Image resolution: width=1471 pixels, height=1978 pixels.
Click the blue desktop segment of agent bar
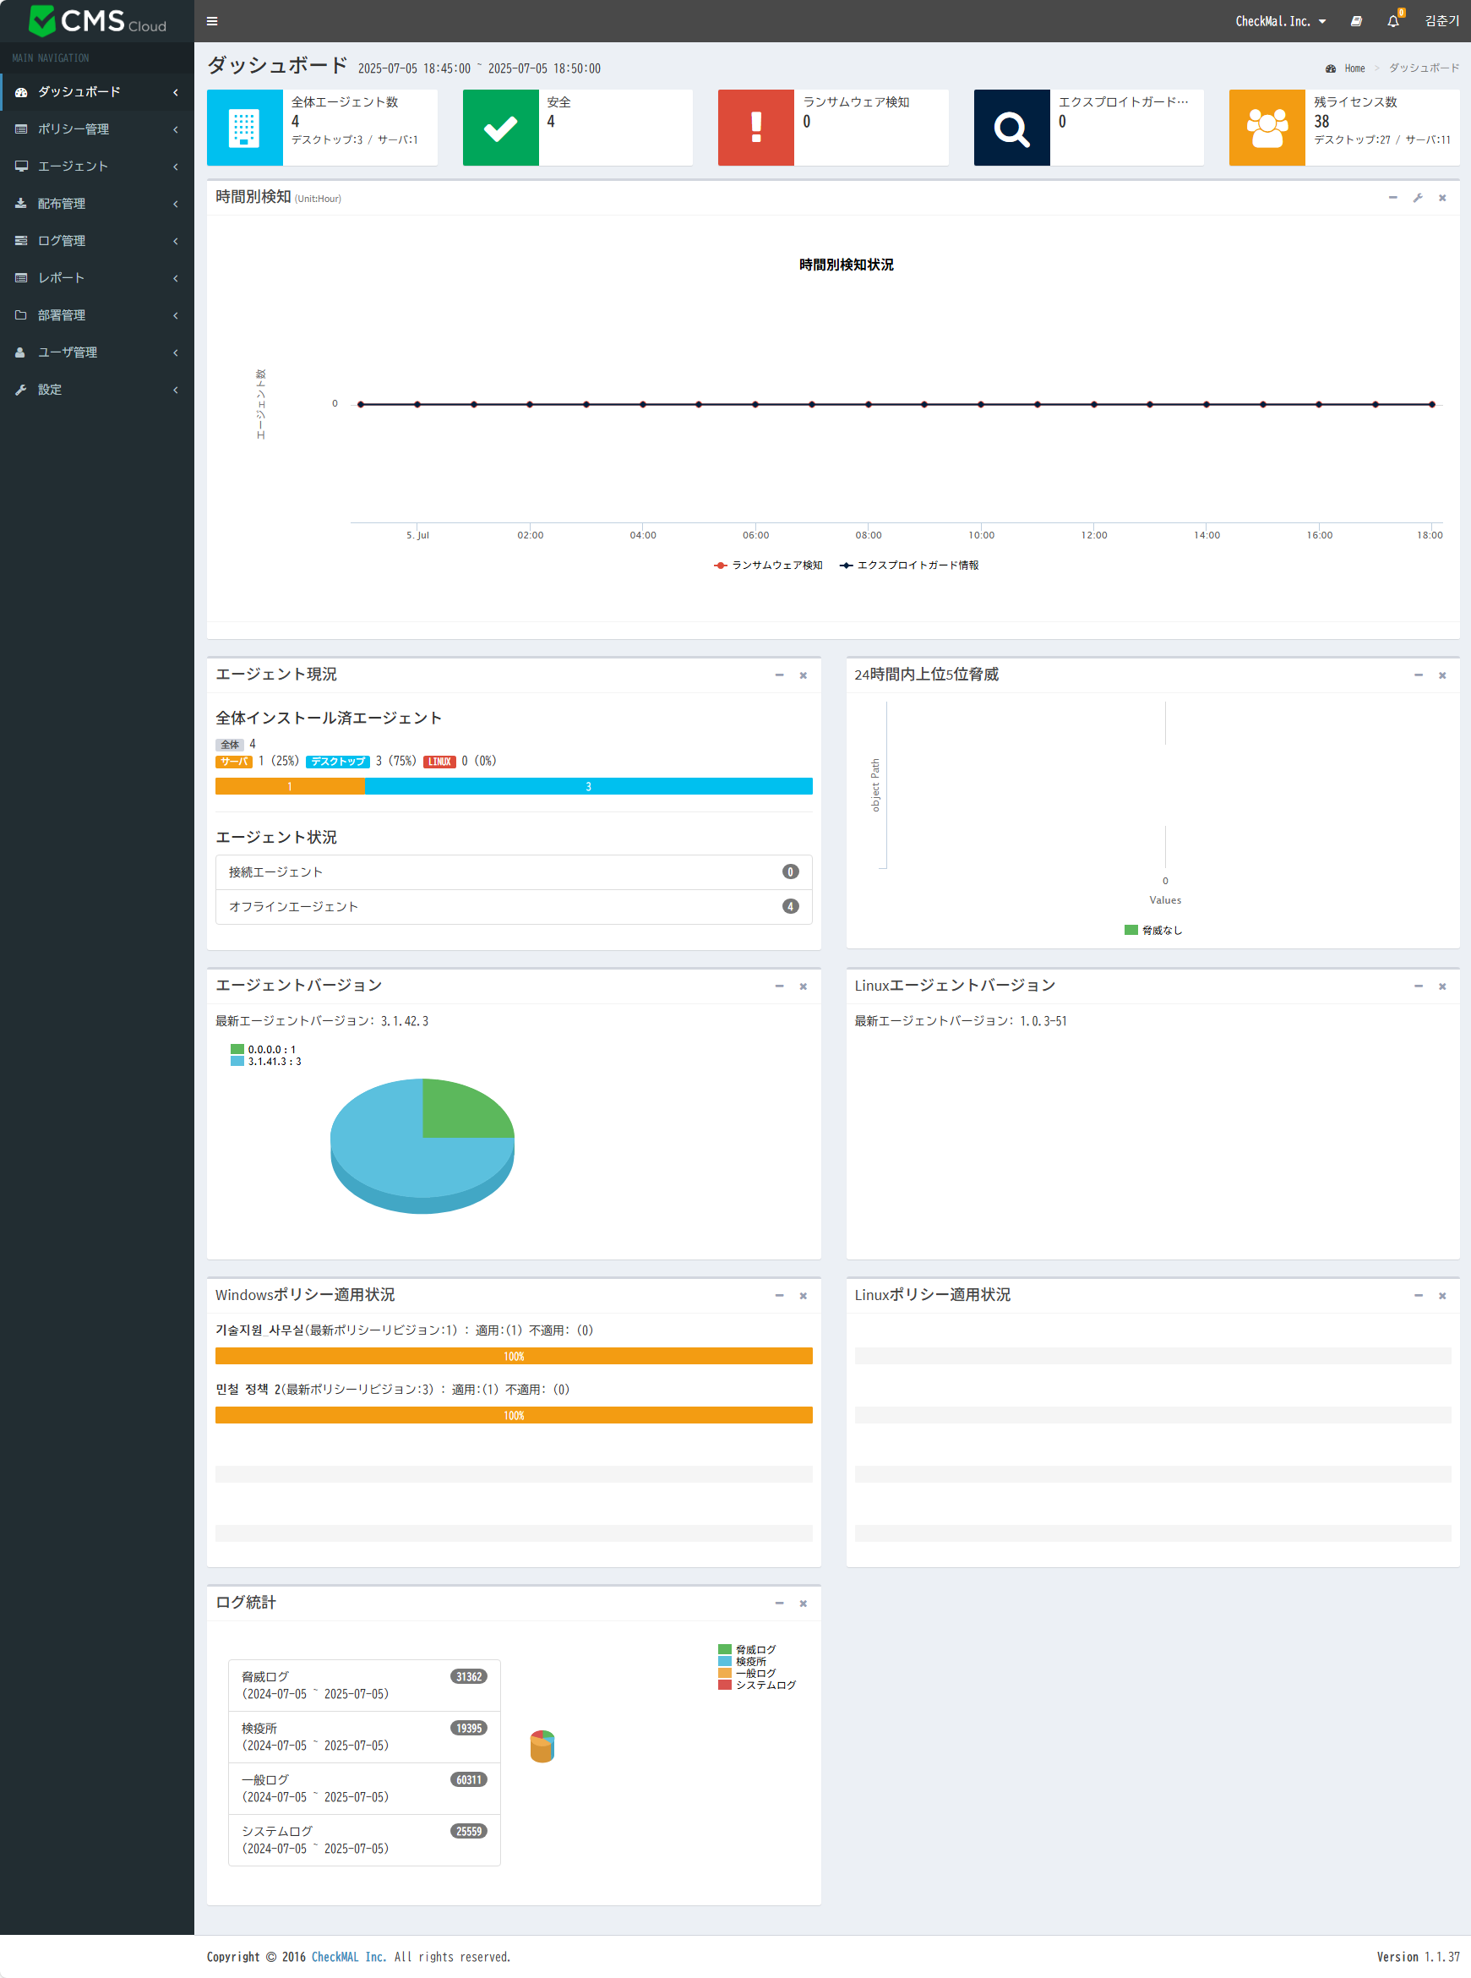(x=588, y=786)
